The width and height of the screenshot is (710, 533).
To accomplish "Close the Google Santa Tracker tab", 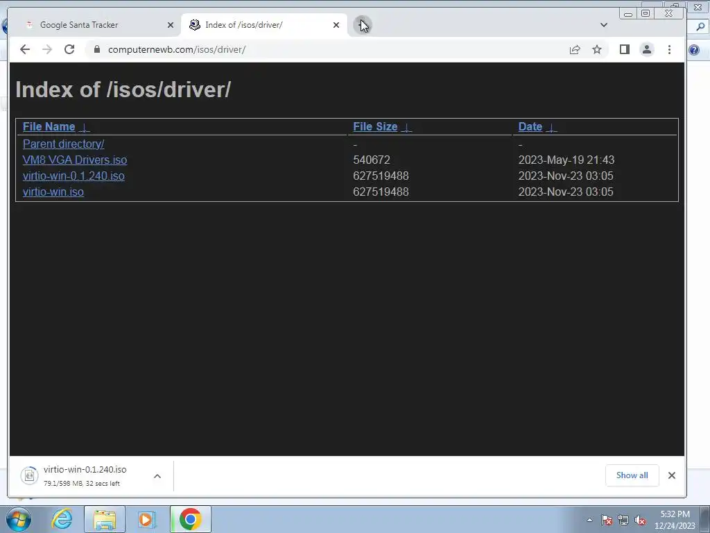I will tap(171, 25).
